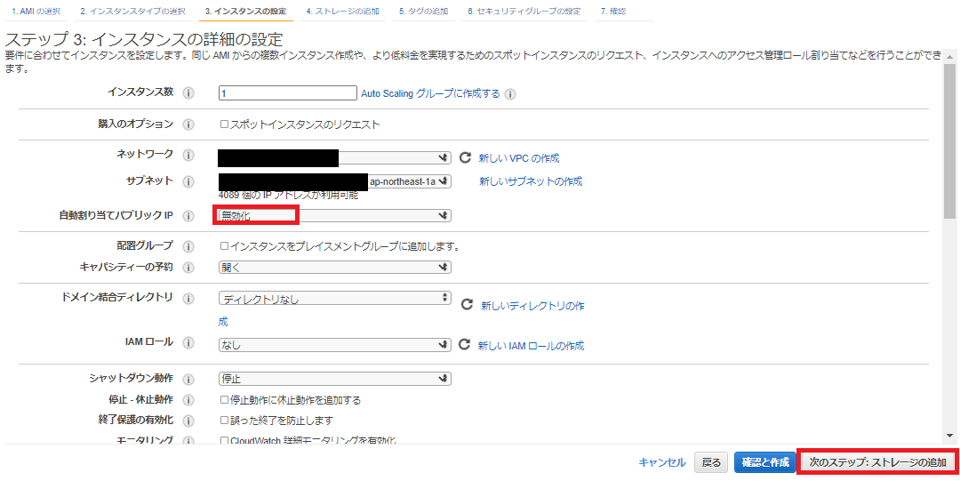Go to step 6. セキュリティグループの設定
Viewport: 960px width, 481px height.
(524, 12)
